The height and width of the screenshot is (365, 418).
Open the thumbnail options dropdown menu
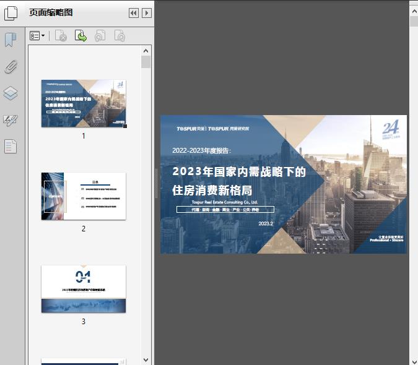click(x=37, y=36)
